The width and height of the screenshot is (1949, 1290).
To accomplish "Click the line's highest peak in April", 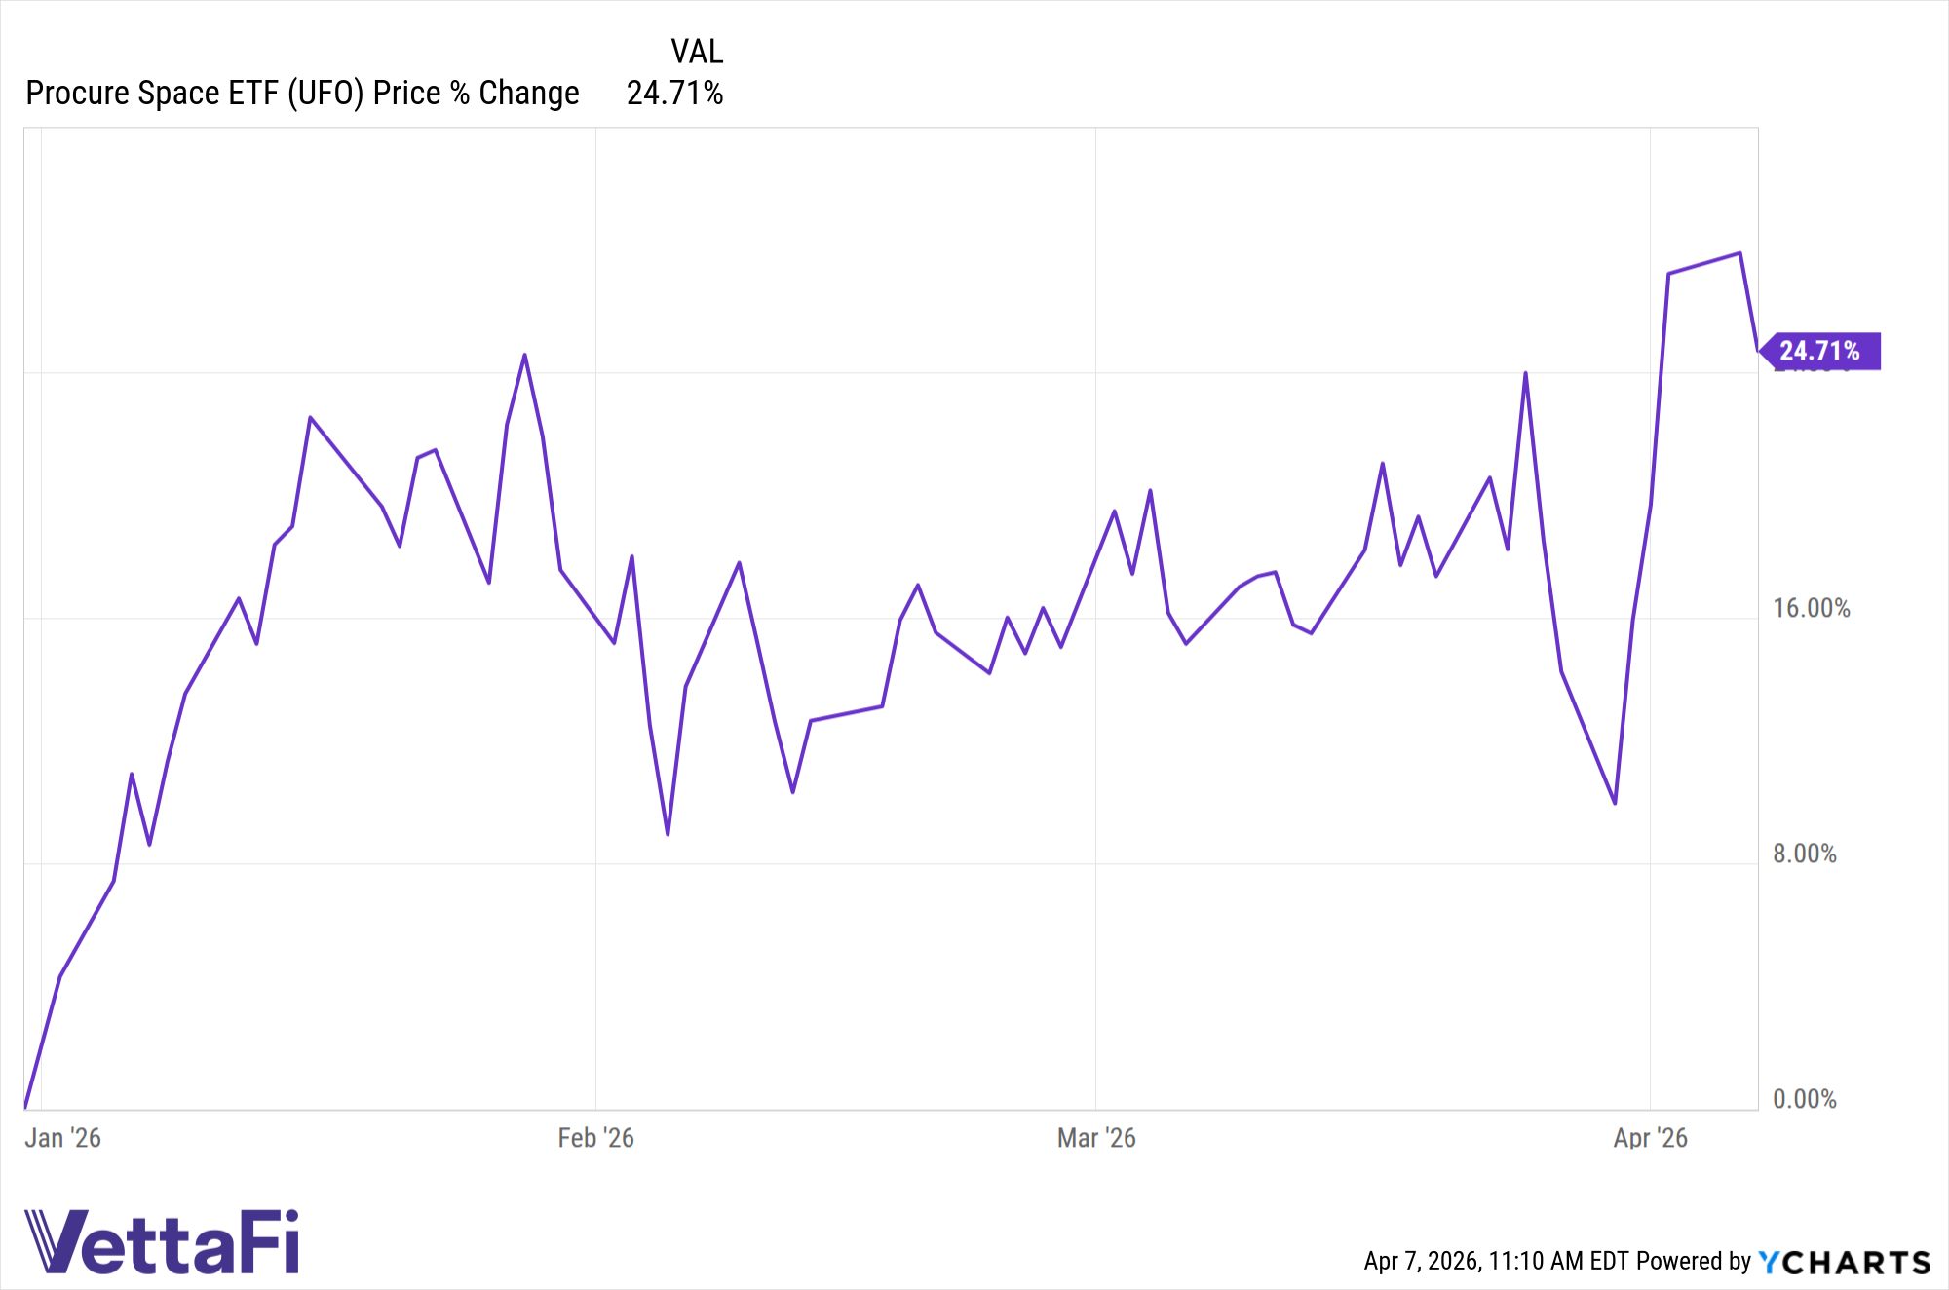I will point(1740,253).
